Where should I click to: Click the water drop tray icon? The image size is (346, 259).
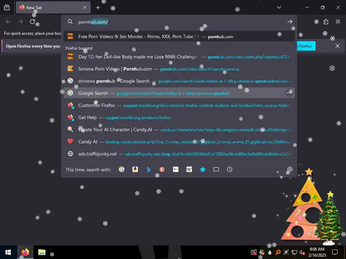pyautogui.click(x=270, y=252)
